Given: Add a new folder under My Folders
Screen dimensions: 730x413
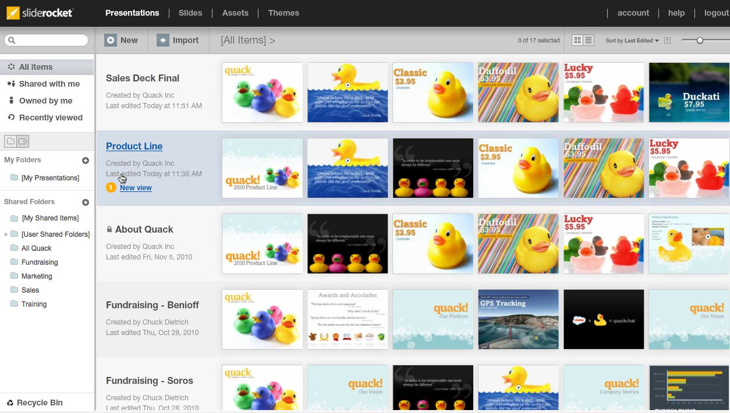Looking at the screenshot, I should pyautogui.click(x=86, y=161).
